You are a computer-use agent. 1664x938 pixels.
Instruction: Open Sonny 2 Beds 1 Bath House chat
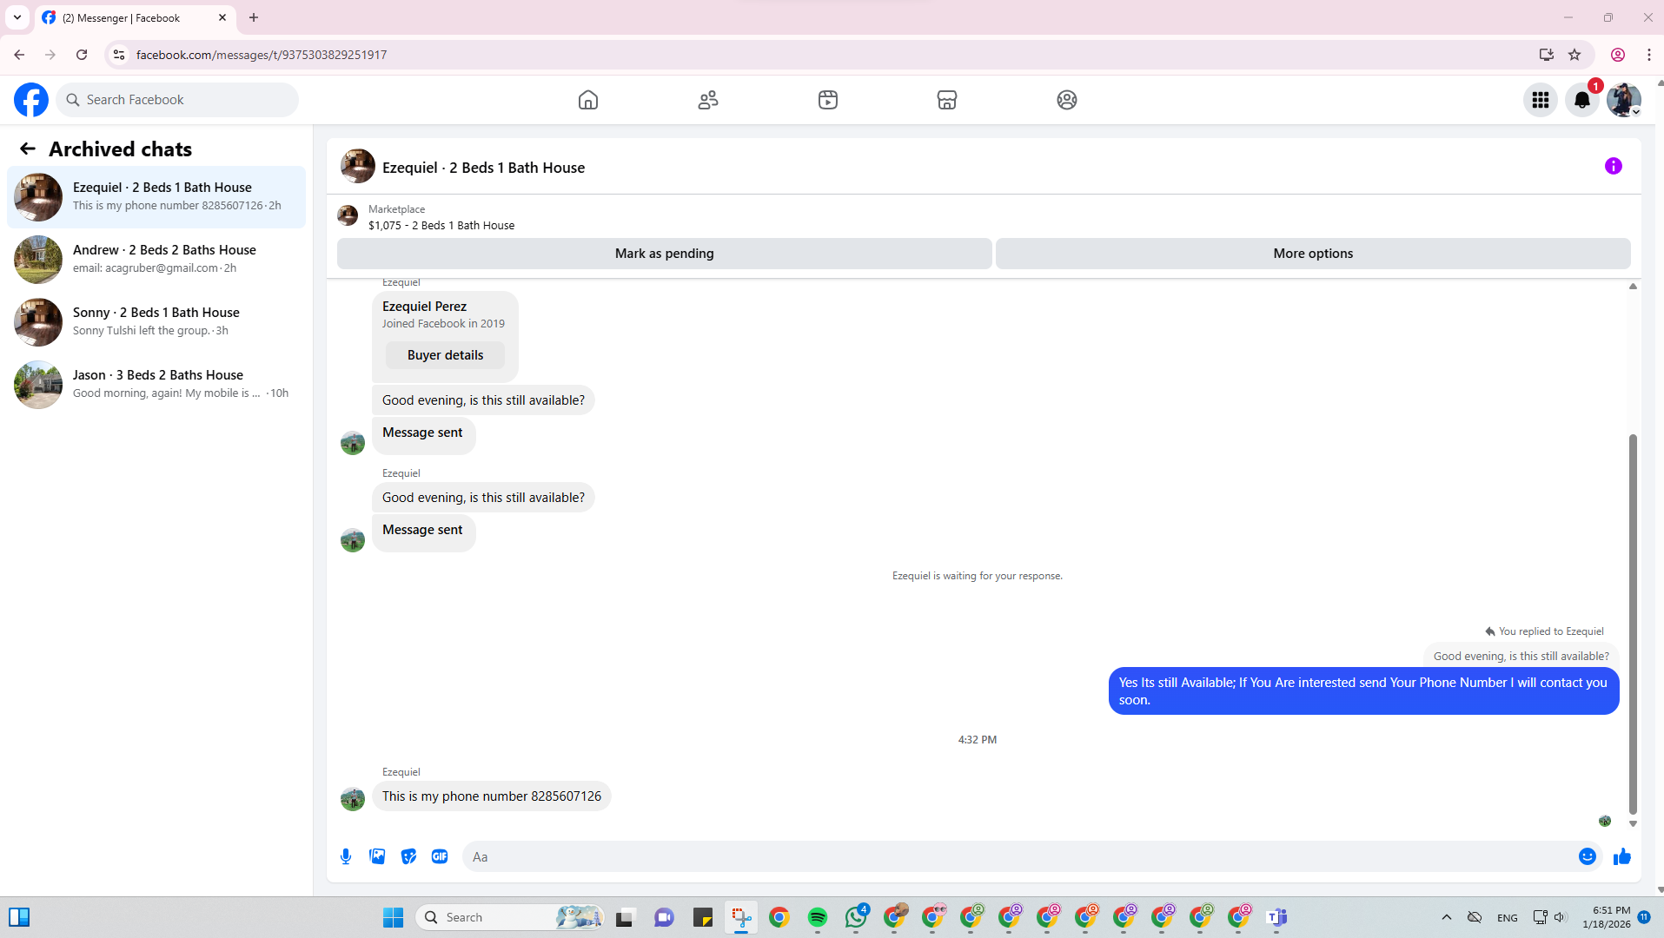pos(156,322)
